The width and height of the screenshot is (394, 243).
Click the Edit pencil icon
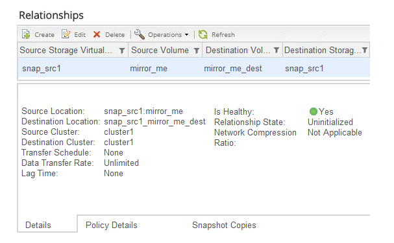(x=66, y=34)
